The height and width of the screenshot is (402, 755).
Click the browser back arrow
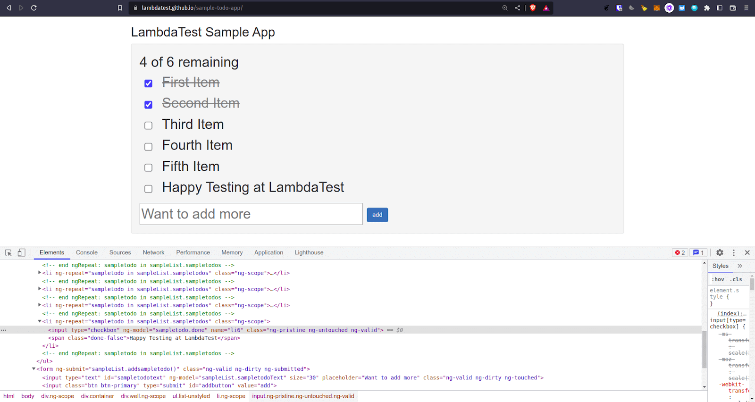[x=8, y=8]
